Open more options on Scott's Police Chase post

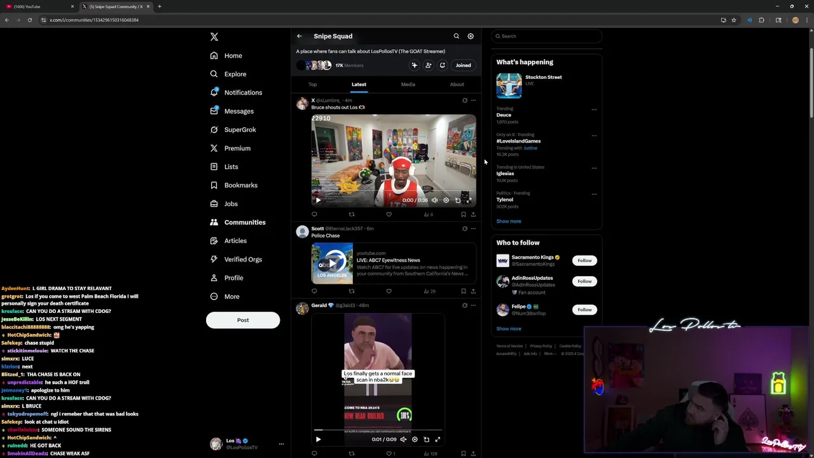click(x=473, y=228)
